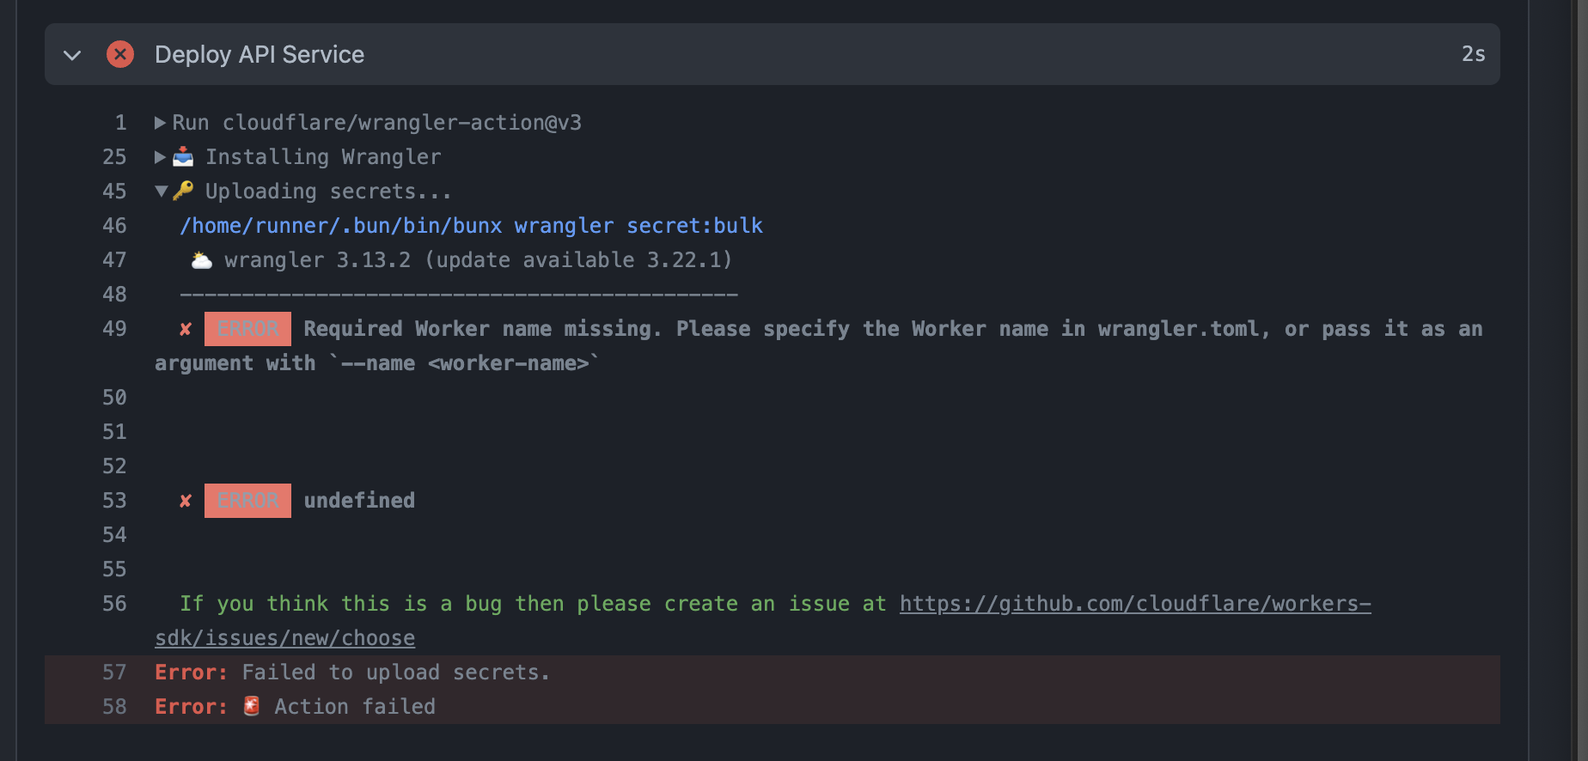
Task: Click the red failed status icon
Action: 120,54
